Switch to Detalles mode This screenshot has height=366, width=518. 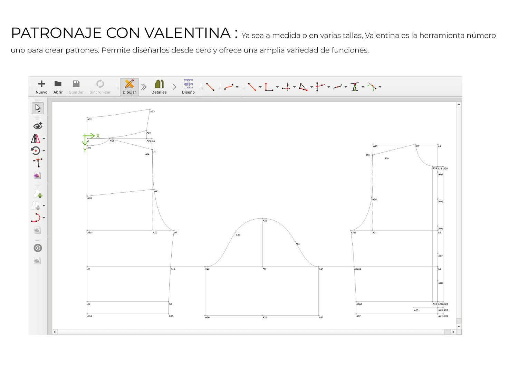pyautogui.click(x=159, y=87)
